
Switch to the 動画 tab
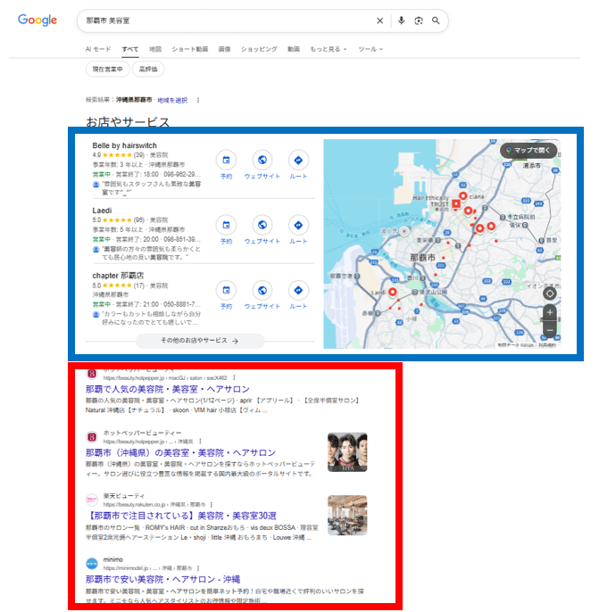[x=294, y=49]
